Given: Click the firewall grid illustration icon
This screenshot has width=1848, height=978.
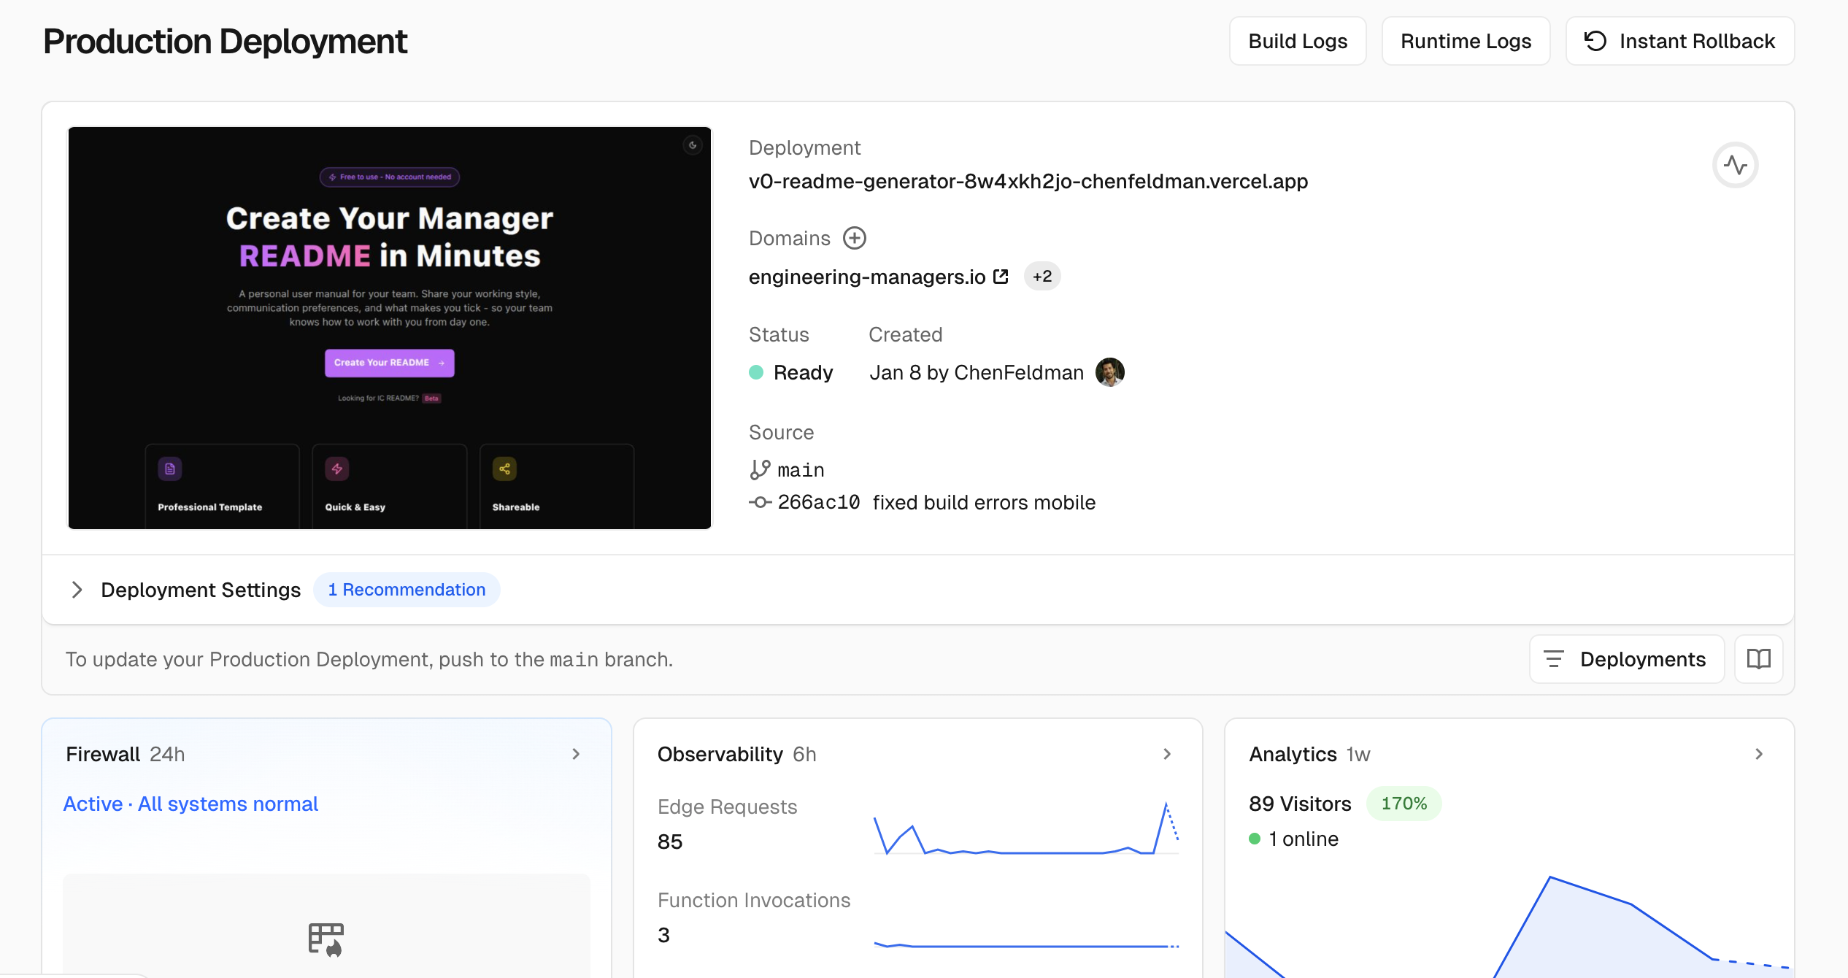Looking at the screenshot, I should point(326,939).
